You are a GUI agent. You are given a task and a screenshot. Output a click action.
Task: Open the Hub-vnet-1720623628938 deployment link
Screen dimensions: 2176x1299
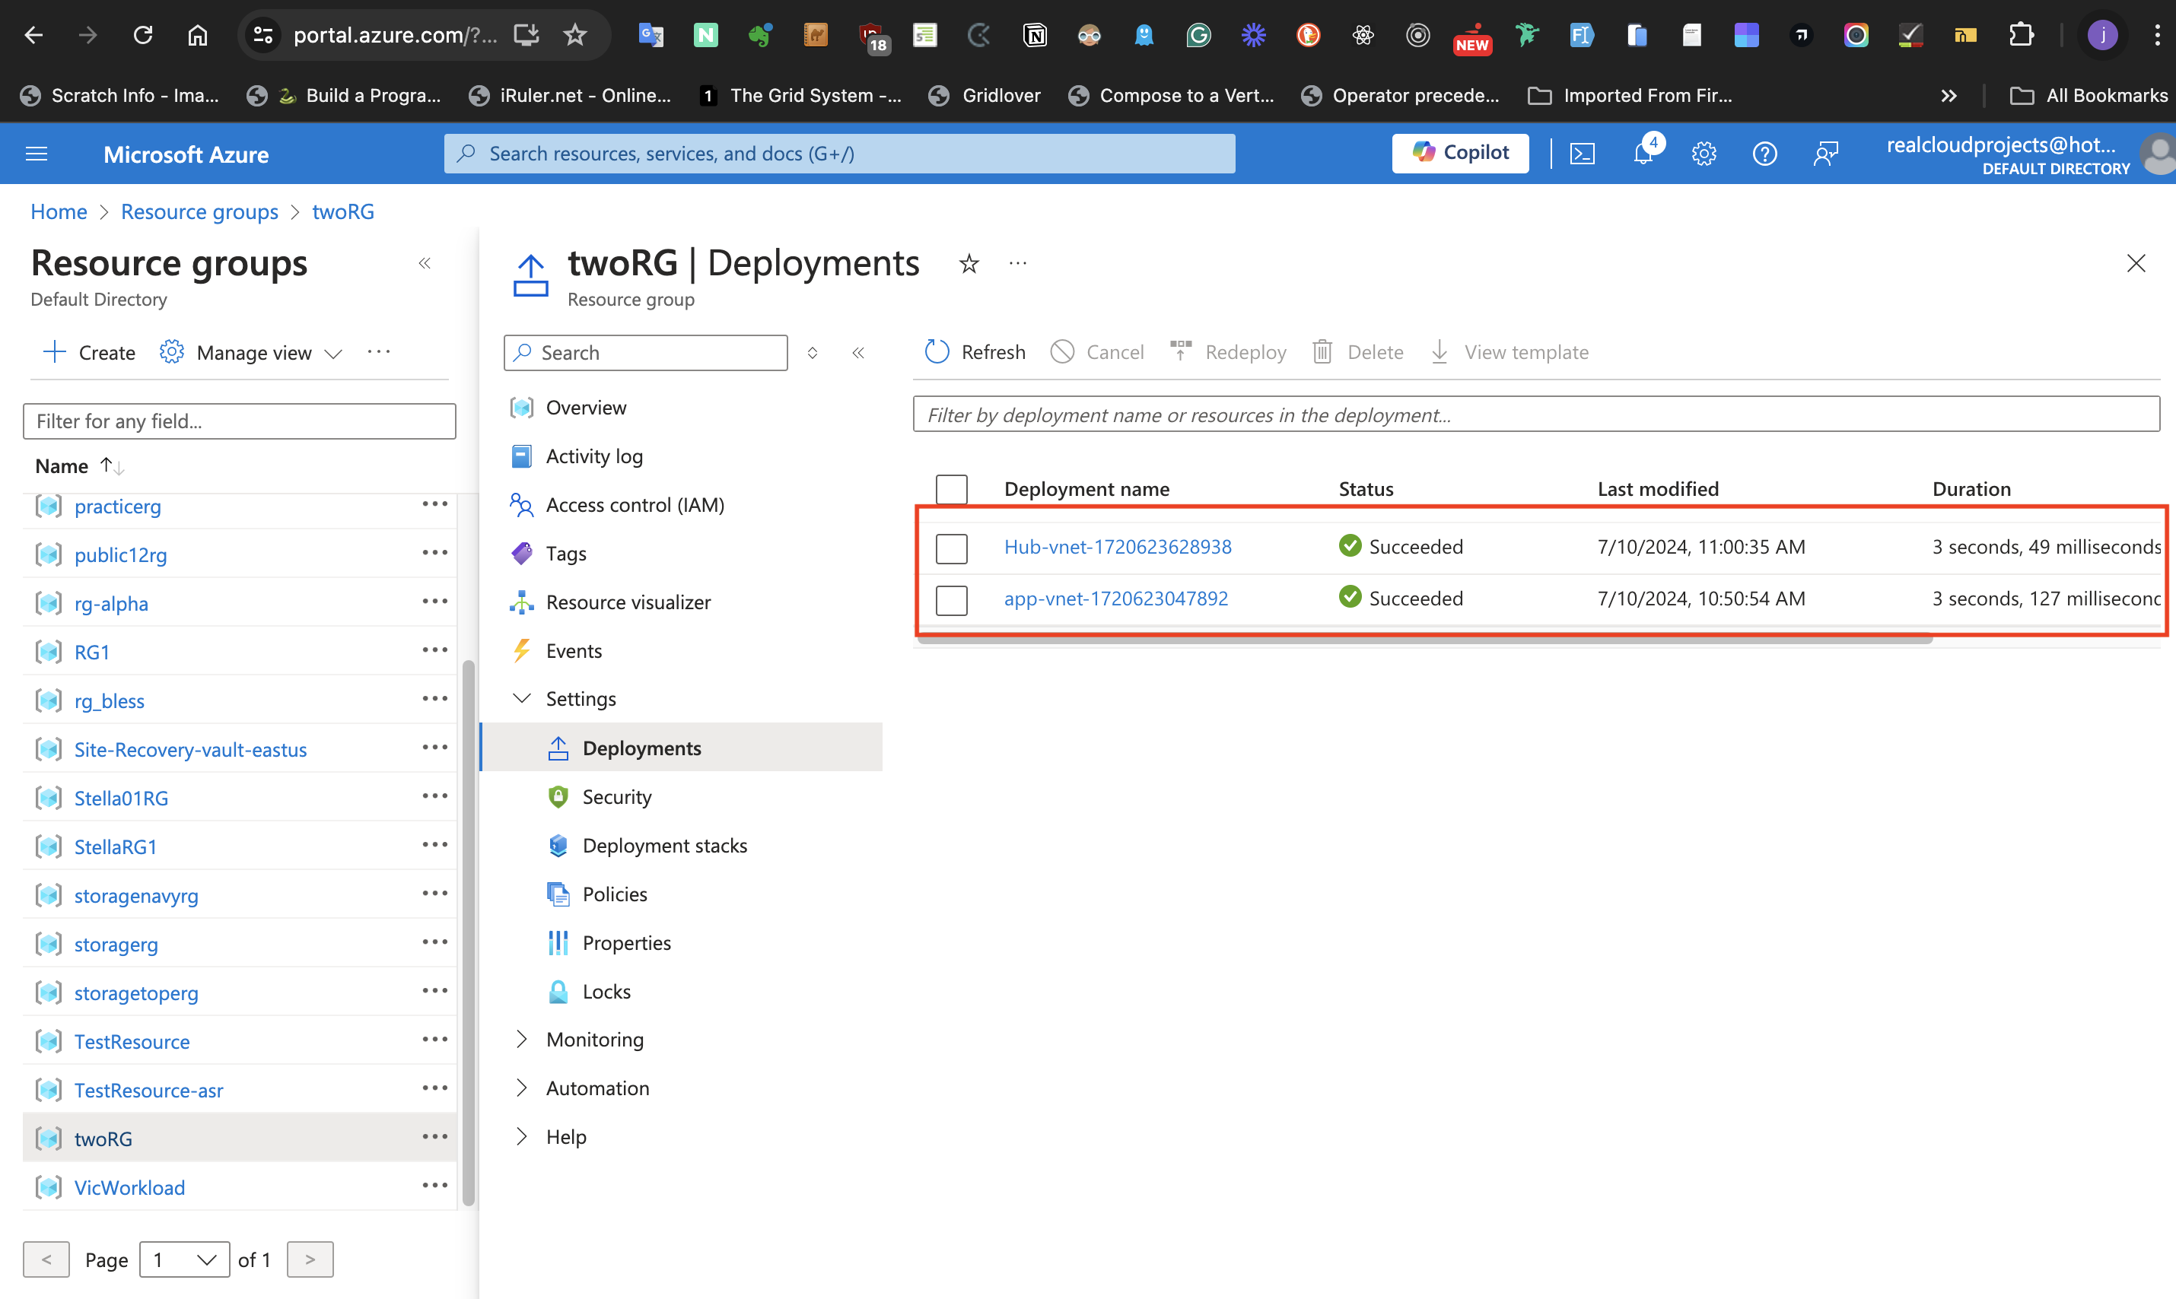pos(1118,547)
